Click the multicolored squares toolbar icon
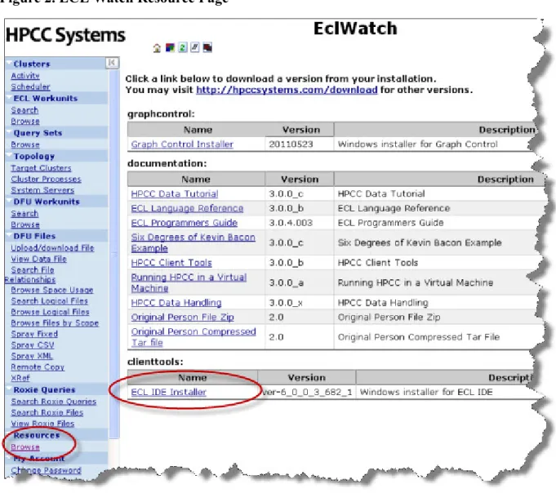Viewport: 556px width, 493px height. pyautogui.click(x=170, y=47)
